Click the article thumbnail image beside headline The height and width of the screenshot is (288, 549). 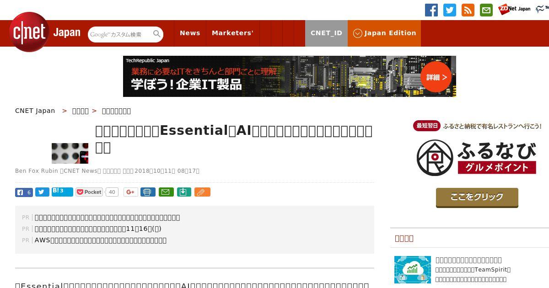70,153
